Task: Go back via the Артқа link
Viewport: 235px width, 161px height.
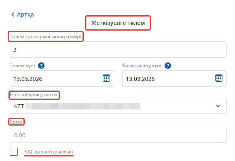Action: pyautogui.click(x=23, y=14)
